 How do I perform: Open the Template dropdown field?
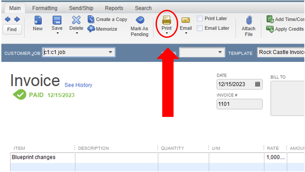click(281, 52)
